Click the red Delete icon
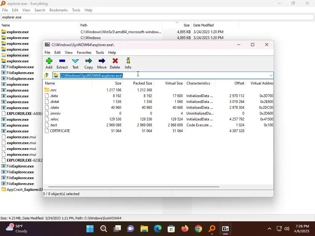Viewport: 315px width, 236px height. point(115,63)
